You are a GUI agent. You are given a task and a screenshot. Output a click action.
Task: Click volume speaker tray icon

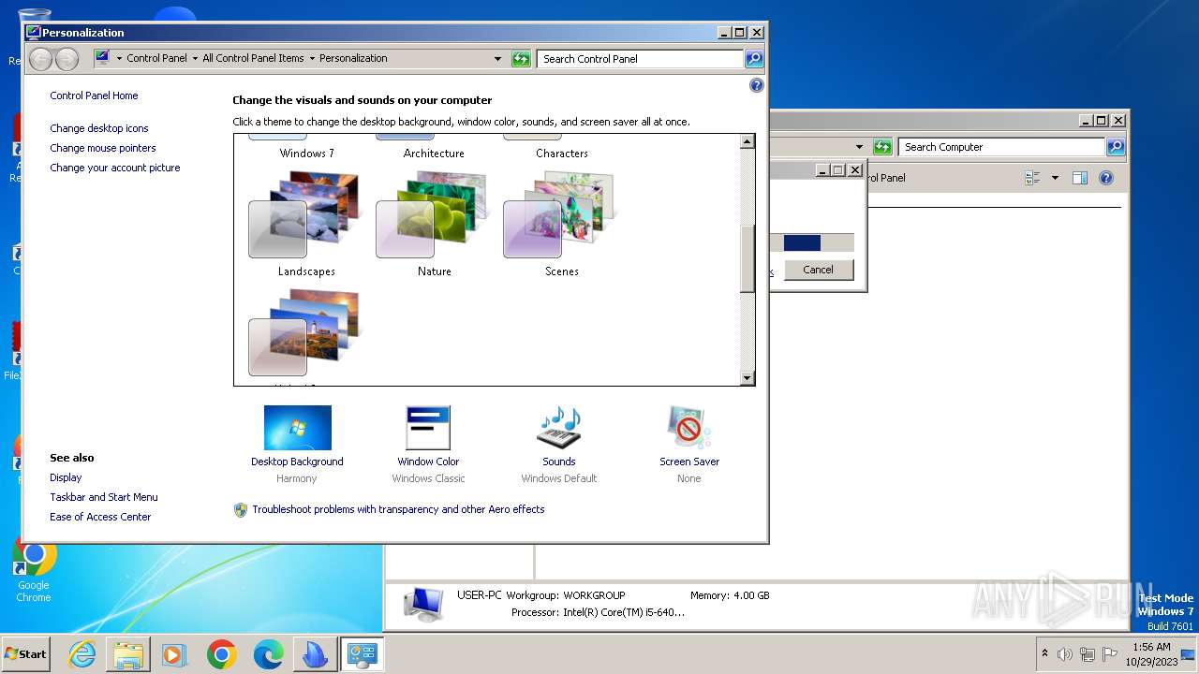tap(1065, 654)
